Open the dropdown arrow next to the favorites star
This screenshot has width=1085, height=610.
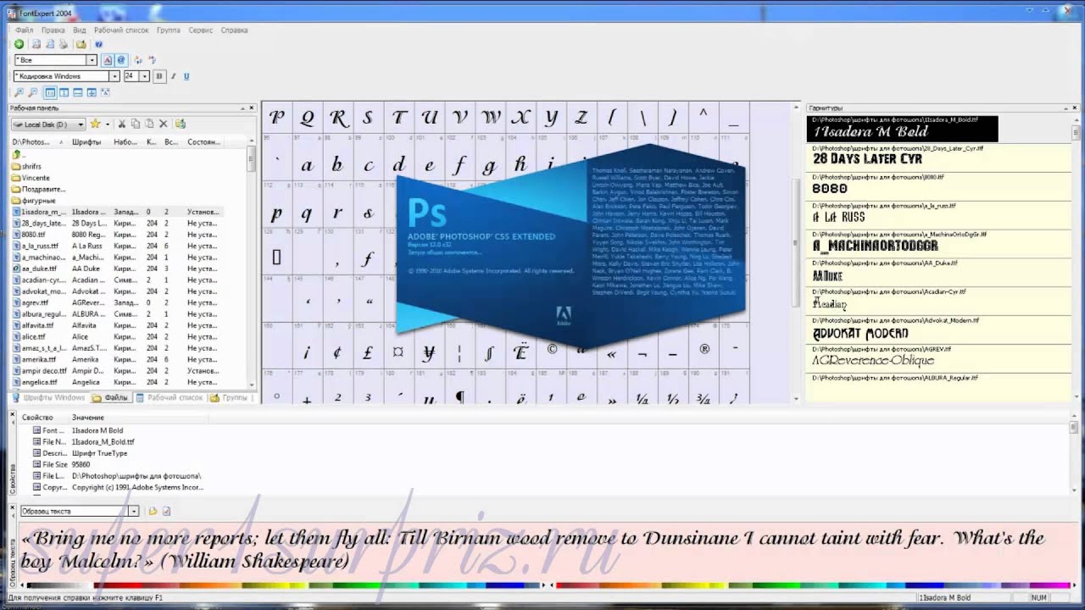(x=107, y=125)
